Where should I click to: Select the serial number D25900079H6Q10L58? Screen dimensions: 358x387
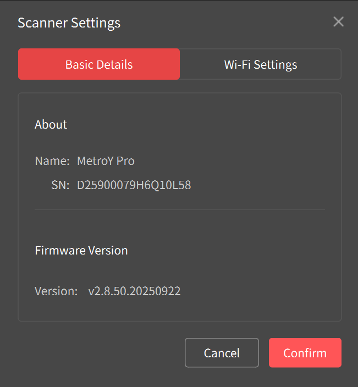click(134, 185)
